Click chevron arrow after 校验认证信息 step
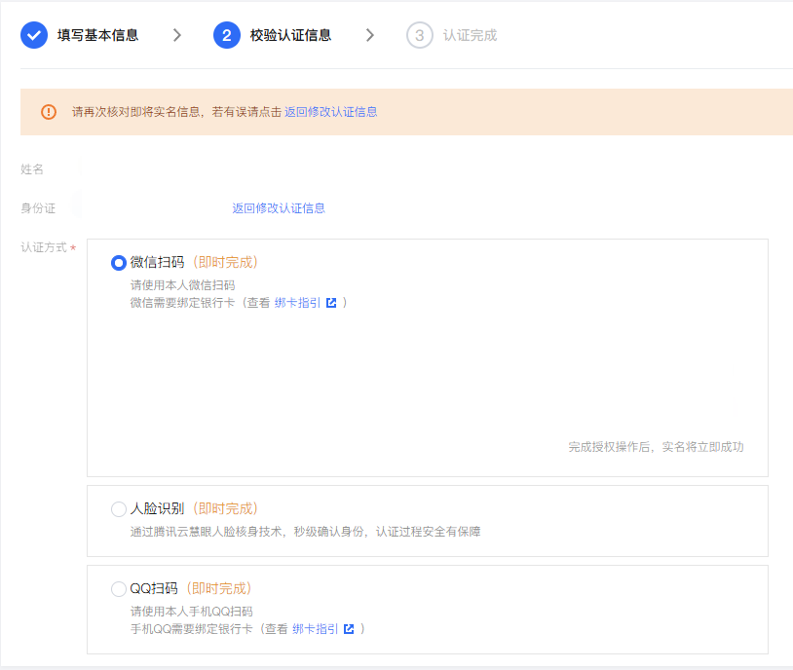Image resolution: width=793 pixels, height=670 pixels. click(369, 35)
